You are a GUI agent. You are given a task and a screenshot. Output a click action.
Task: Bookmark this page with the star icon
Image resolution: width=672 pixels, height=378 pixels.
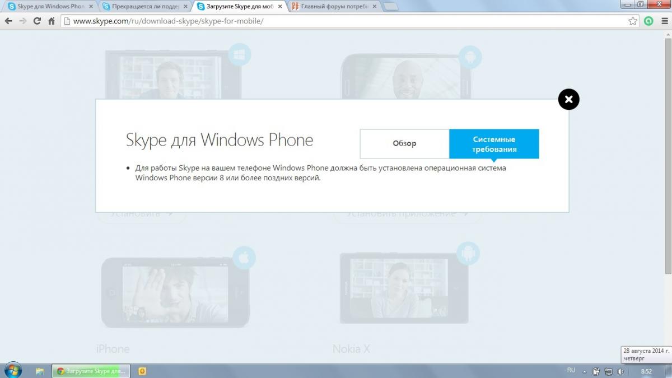[x=633, y=21]
